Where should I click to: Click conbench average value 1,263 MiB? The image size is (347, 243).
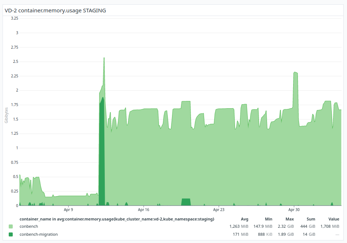pos(239,226)
